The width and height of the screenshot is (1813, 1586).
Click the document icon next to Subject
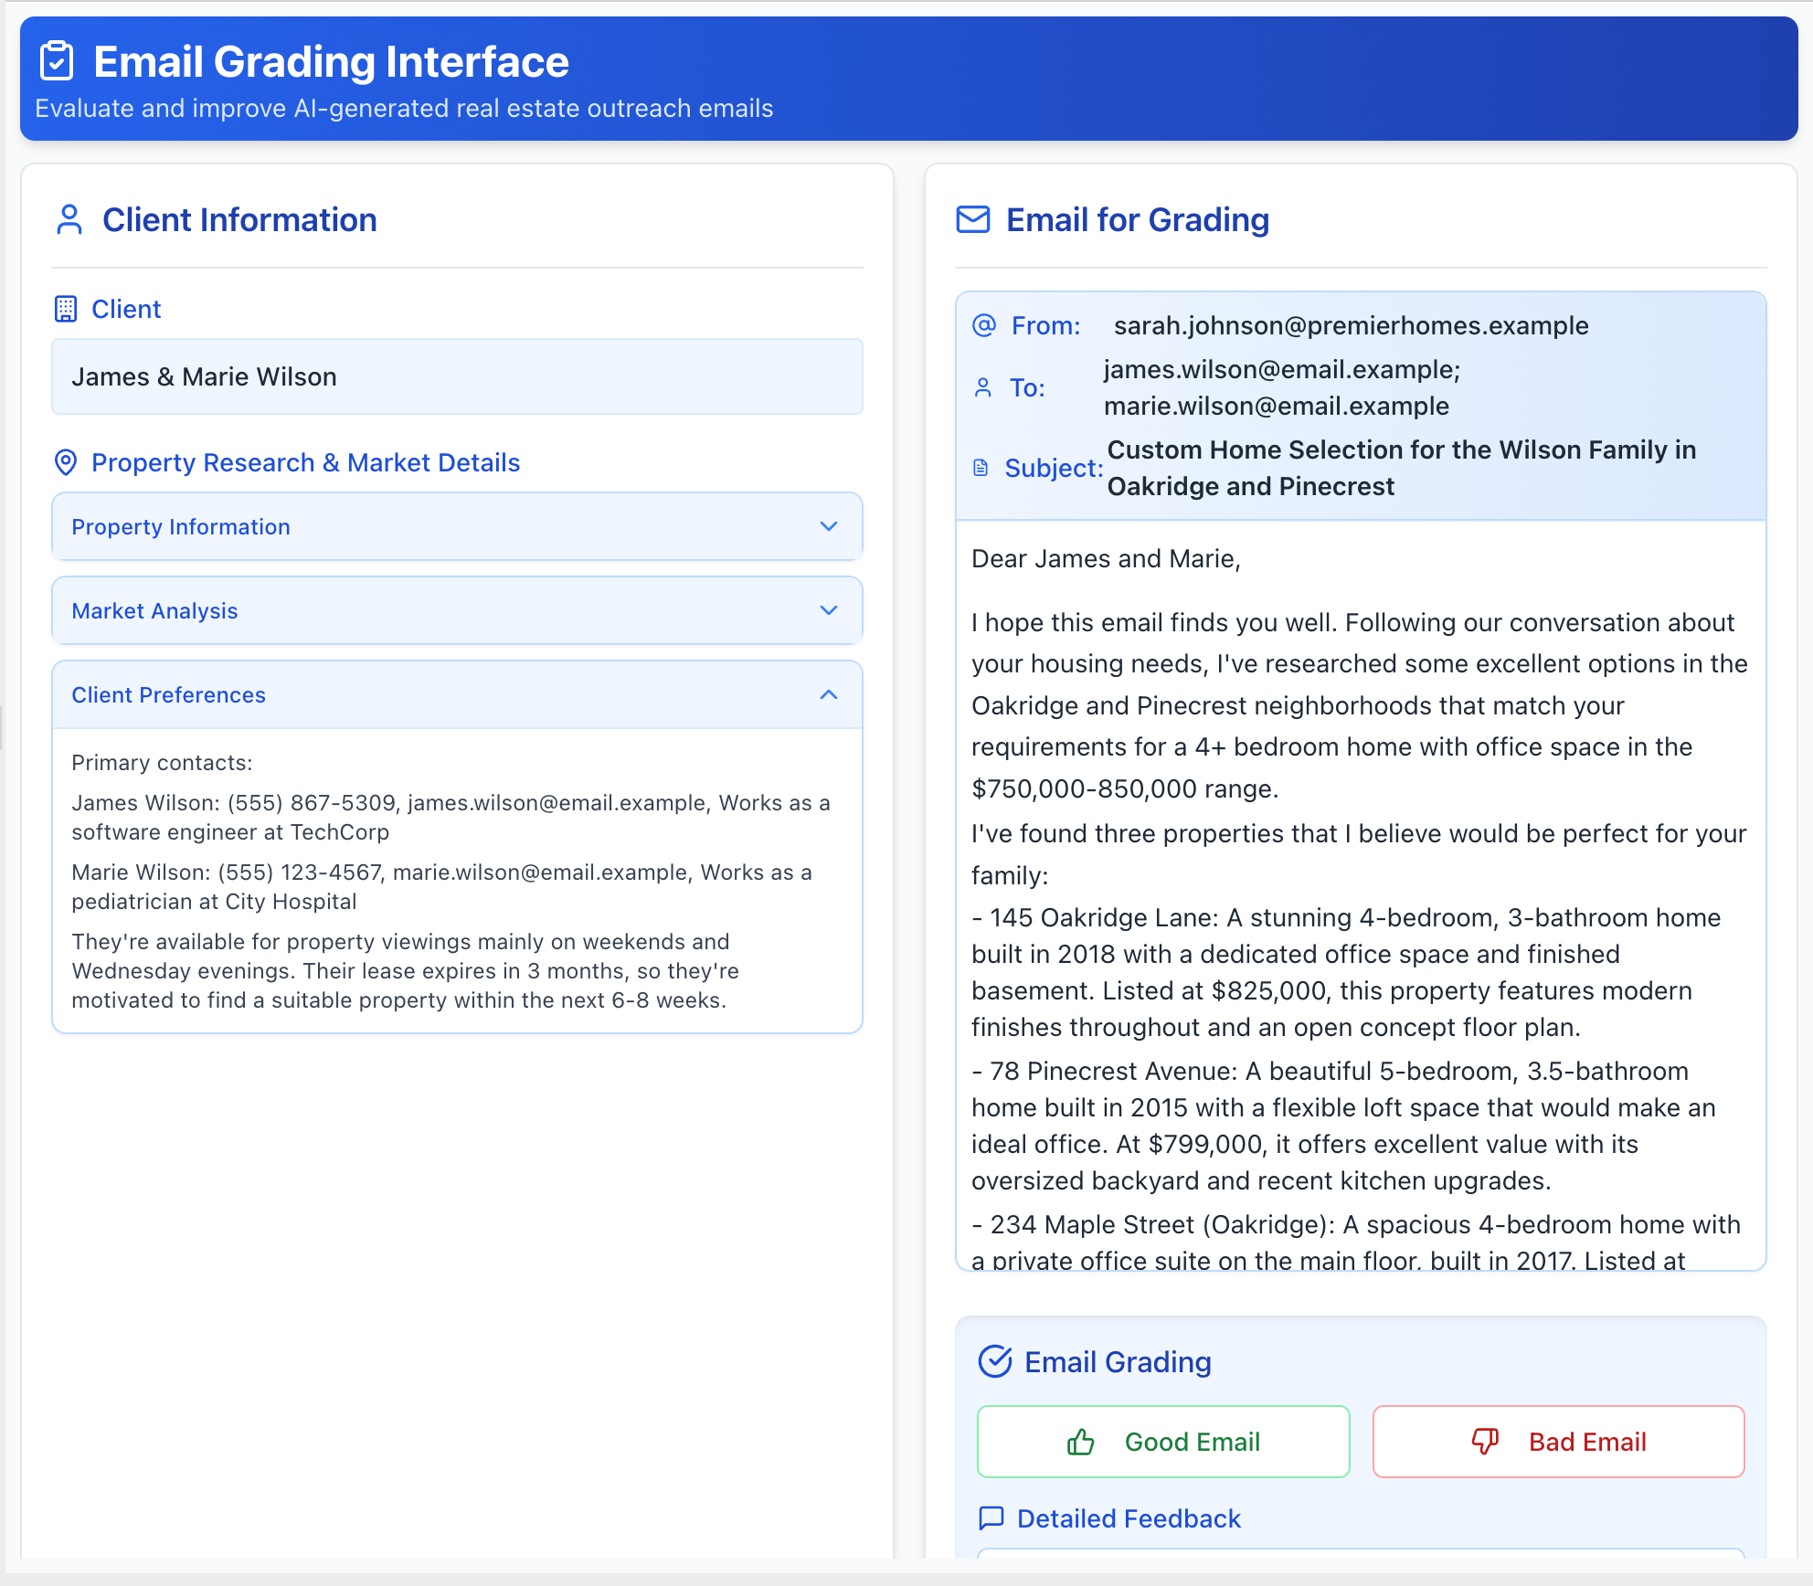[981, 468]
